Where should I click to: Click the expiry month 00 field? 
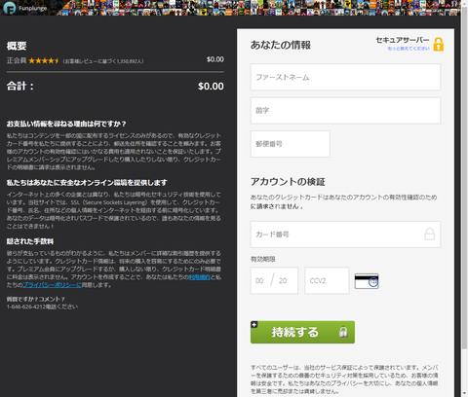[x=259, y=280]
